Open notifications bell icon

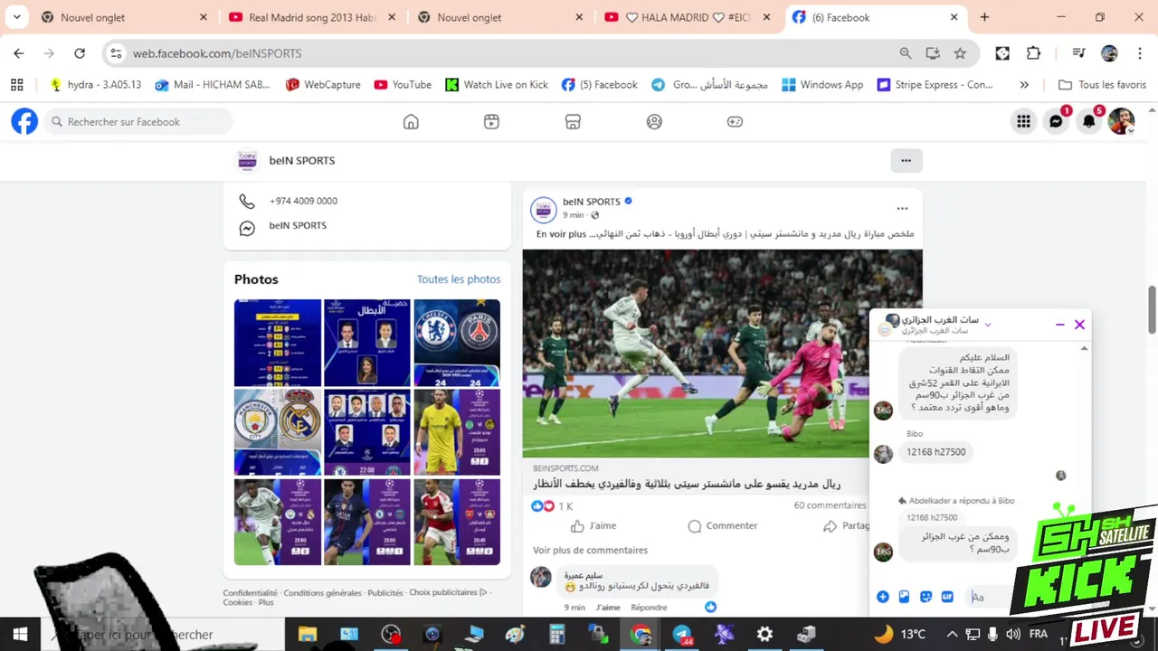pos(1089,121)
